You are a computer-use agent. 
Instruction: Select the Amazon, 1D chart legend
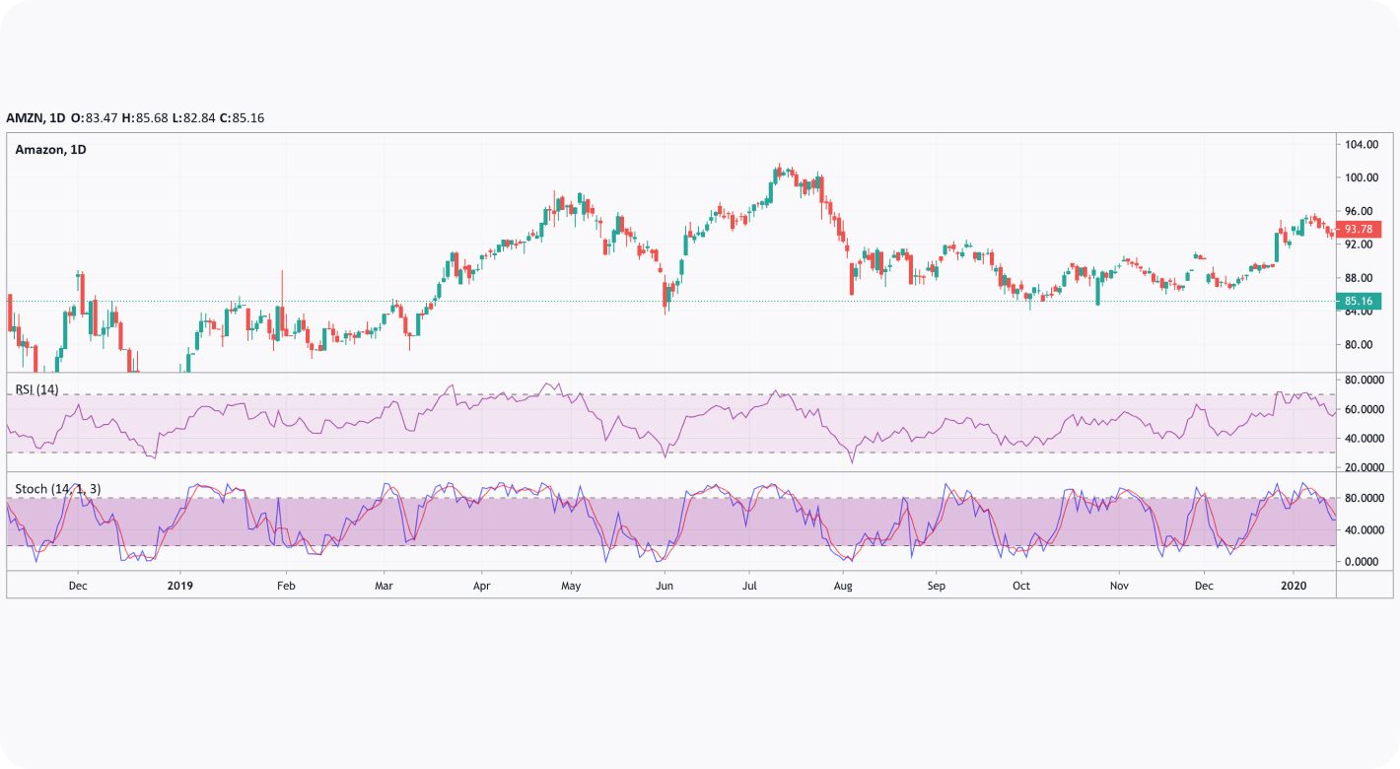[x=50, y=150]
